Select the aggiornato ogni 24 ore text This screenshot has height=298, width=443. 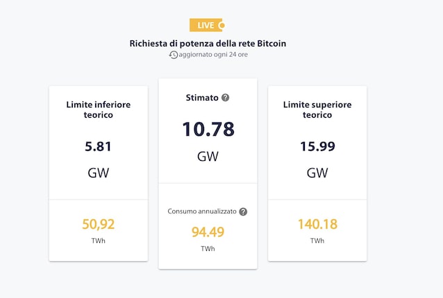point(213,55)
